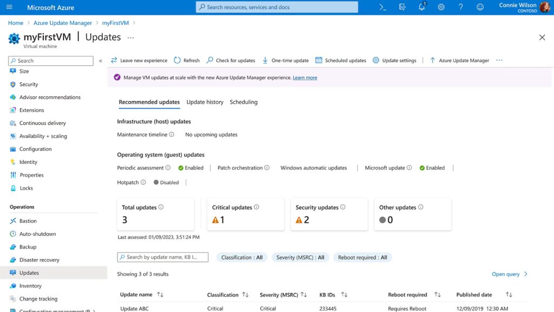Open the Severity (MSRC) filter dropdown
This screenshot has width=554, height=312.
tap(300, 257)
